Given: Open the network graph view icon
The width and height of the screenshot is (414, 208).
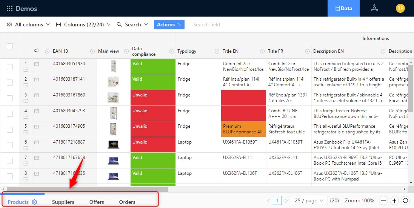Looking at the screenshot, I should [374, 8].
